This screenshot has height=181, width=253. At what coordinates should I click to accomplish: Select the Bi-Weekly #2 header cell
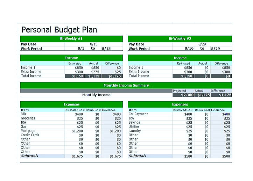(180, 39)
